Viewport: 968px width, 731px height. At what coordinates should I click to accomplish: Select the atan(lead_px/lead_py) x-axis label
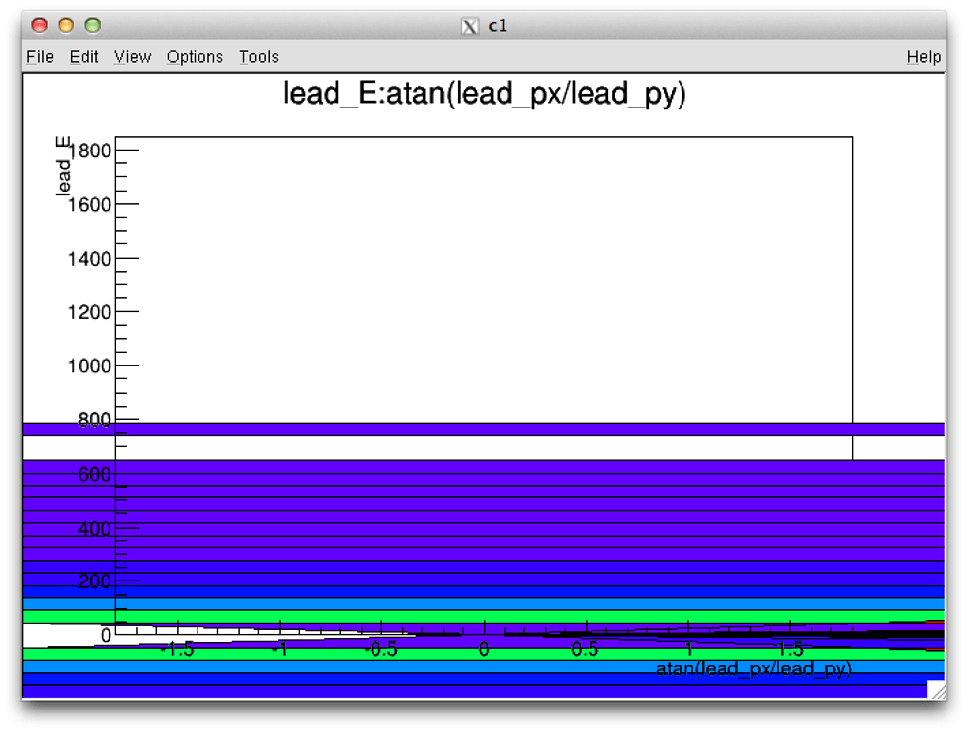753,666
